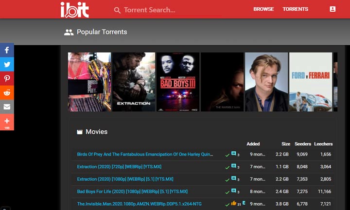Share page via email icon
The height and width of the screenshot is (210, 350).
(x=7, y=107)
